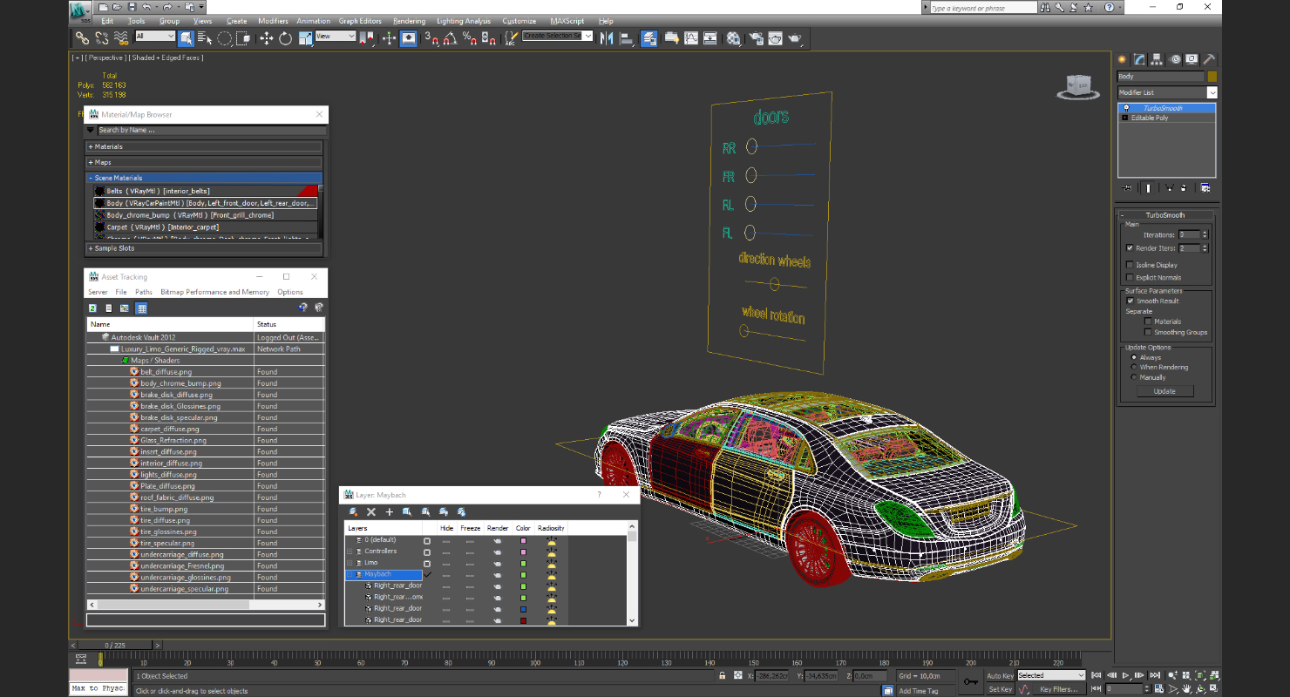Open Key Filters dialog button
Screen dimensions: 1290x697
1058,689
